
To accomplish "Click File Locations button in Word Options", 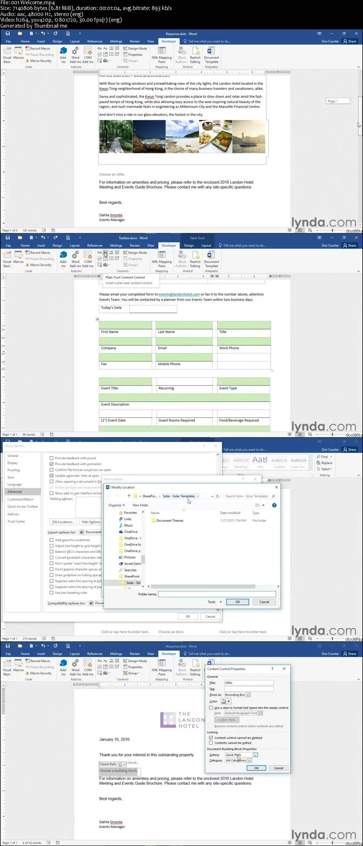I will (x=63, y=522).
